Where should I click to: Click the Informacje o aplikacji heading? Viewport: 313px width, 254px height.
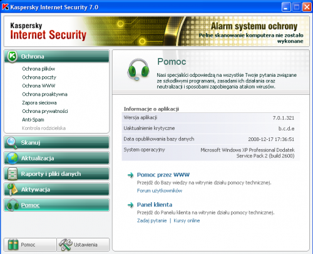click(x=151, y=109)
